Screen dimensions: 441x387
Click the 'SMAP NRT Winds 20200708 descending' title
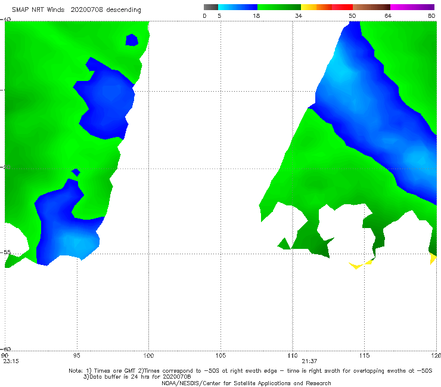tap(76, 10)
